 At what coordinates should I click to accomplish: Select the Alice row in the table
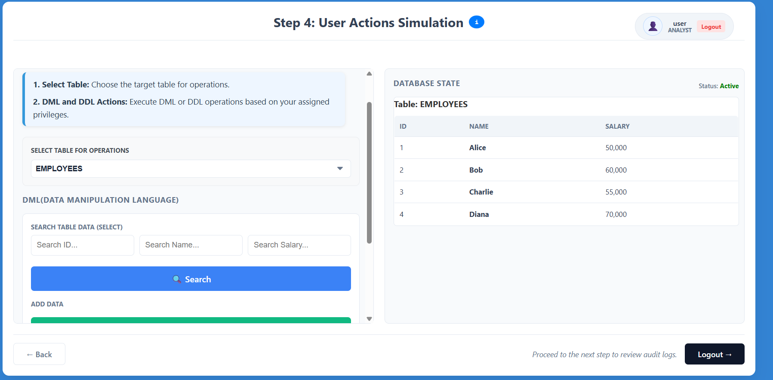566,148
